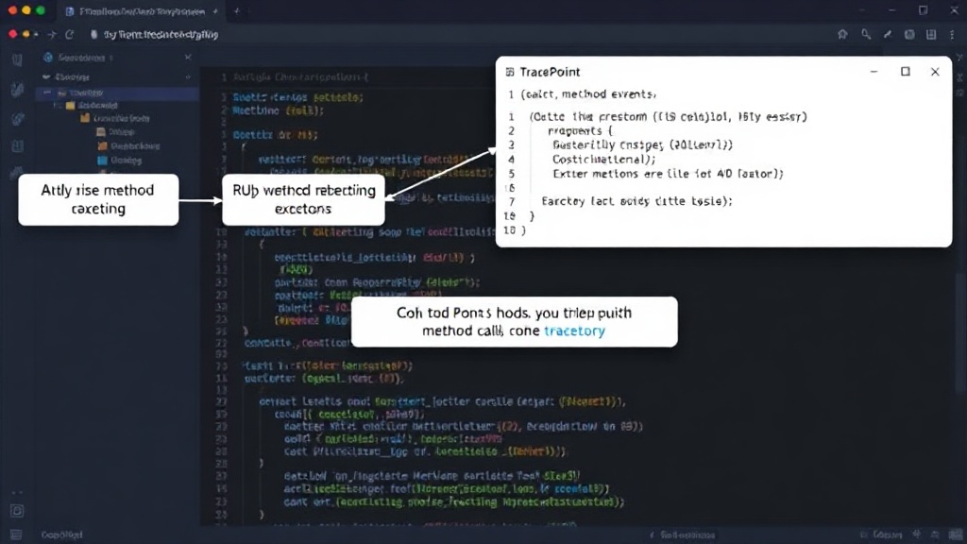Toggle the panel layout icon in the top toolbar
The height and width of the screenshot is (544, 967).
[x=931, y=35]
